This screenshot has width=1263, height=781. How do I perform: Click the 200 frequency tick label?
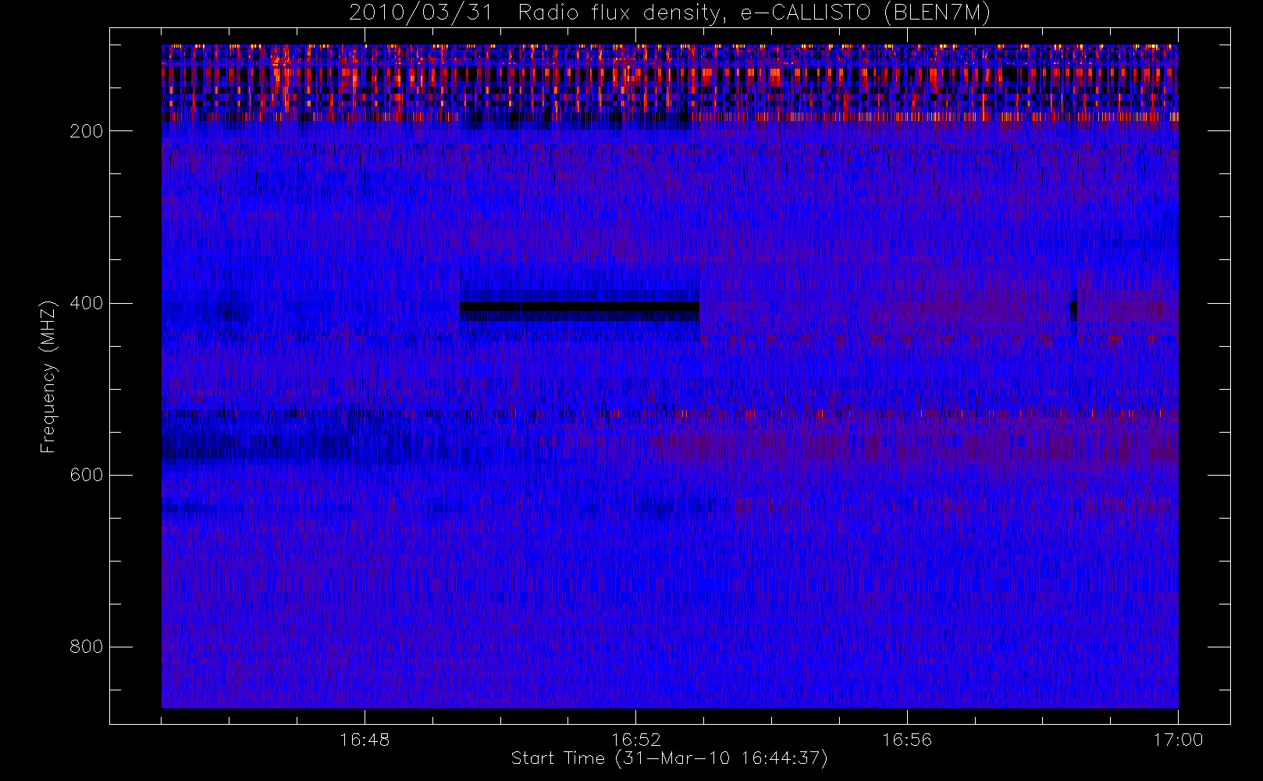pos(87,131)
